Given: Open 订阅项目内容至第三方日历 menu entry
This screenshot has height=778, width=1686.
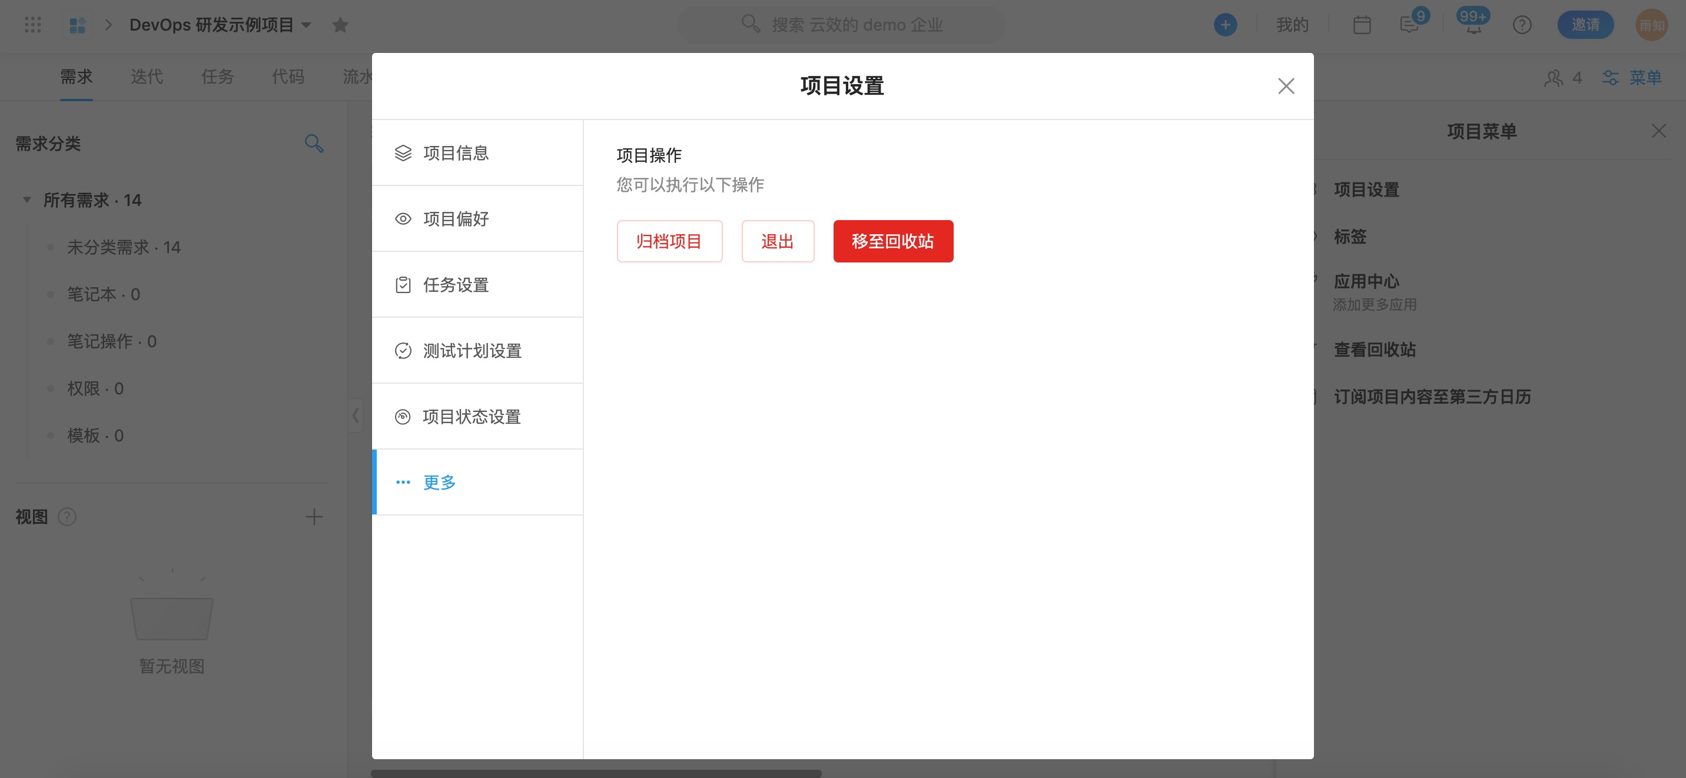Looking at the screenshot, I should [x=1432, y=397].
